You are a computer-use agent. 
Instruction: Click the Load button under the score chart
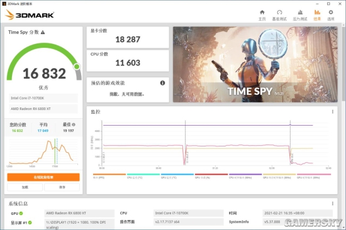[x=25, y=187]
